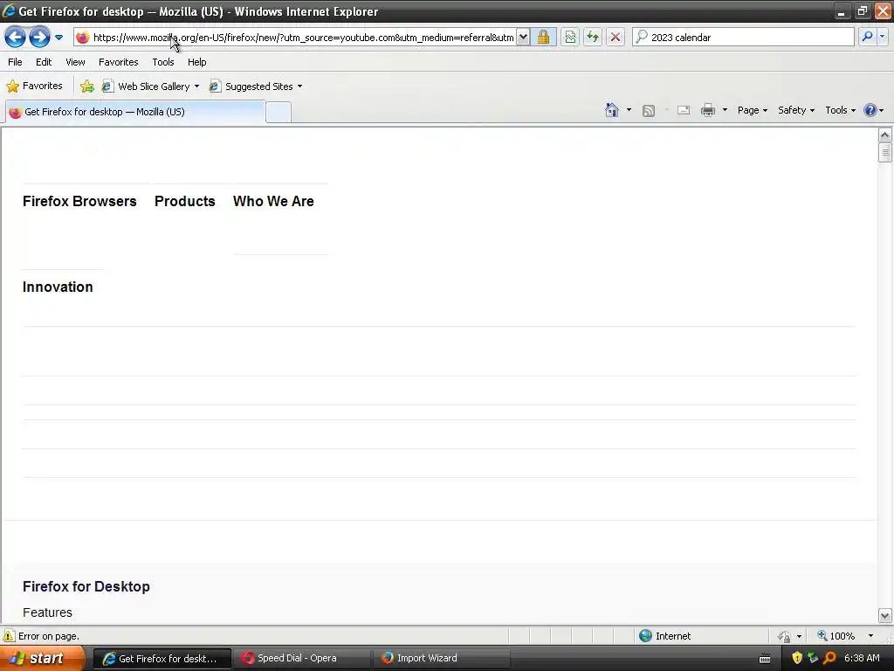The height and width of the screenshot is (671, 894).
Task: Click the scrollbar down arrow
Action: [885, 616]
